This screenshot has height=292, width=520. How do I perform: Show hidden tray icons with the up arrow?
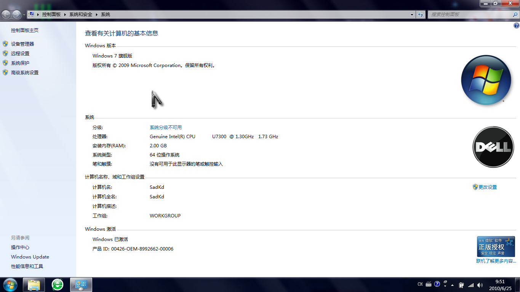tap(453, 285)
